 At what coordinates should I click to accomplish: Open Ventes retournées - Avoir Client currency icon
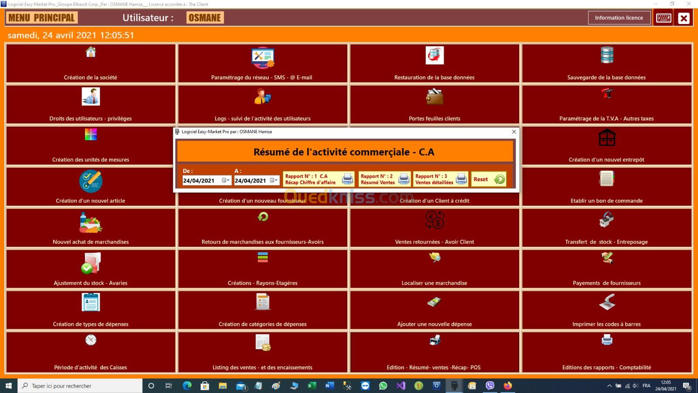pos(435,220)
